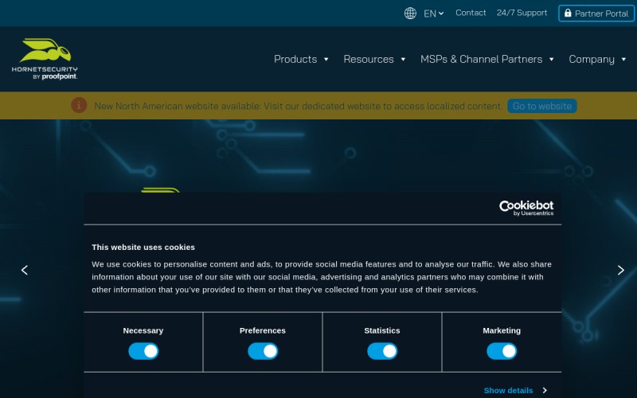Disable the Statistics cookies switch
Screen dimensions: 637x398
point(382,351)
